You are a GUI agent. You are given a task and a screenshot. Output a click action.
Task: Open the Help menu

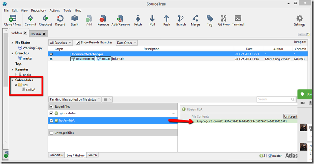pos(78,10)
